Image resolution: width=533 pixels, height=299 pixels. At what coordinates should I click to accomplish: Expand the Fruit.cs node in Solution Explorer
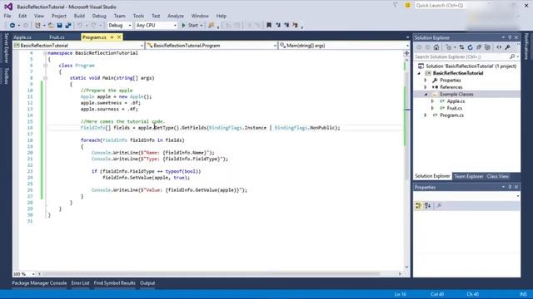click(x=432, y=109)
